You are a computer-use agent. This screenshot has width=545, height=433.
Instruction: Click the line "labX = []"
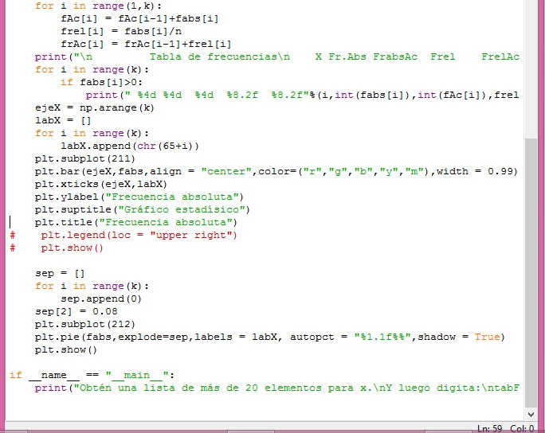pos(63,120)
